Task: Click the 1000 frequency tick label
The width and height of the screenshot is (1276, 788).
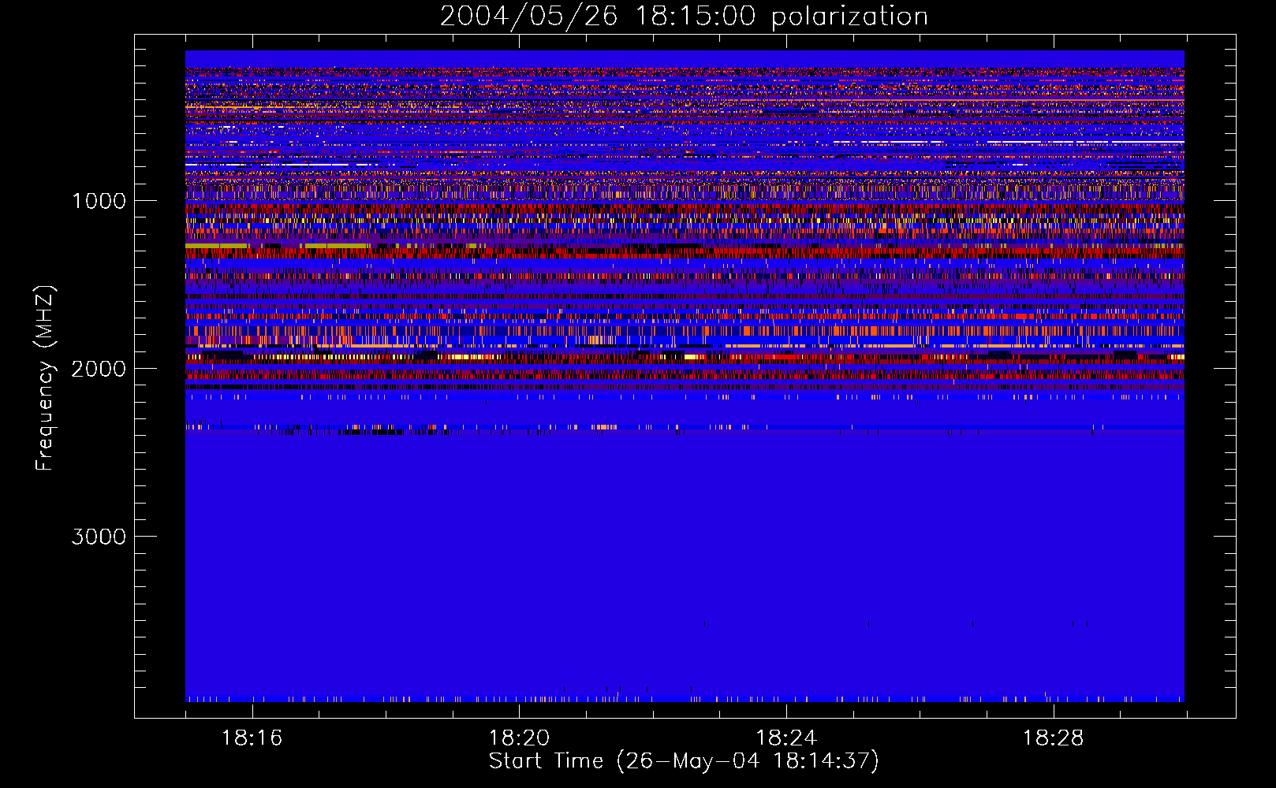Action: pos(99,201)
